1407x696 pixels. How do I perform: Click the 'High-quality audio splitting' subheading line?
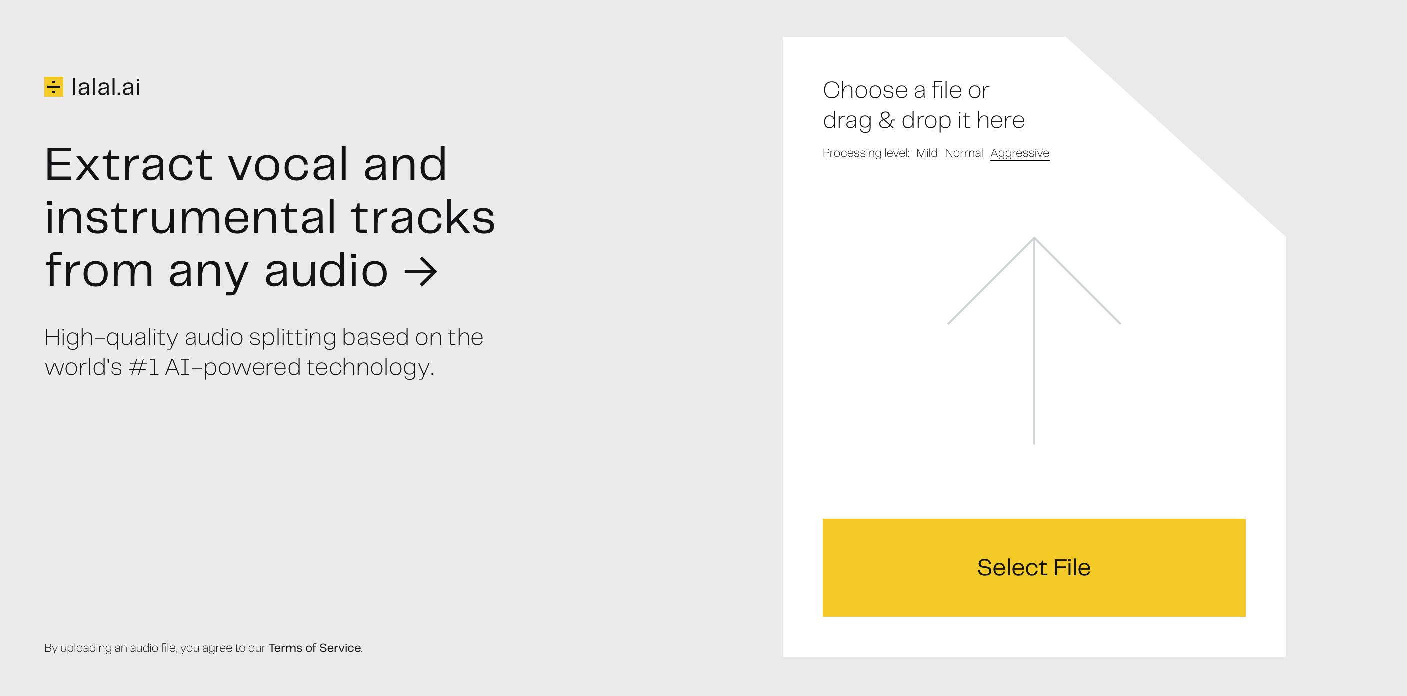click(264, 337)
